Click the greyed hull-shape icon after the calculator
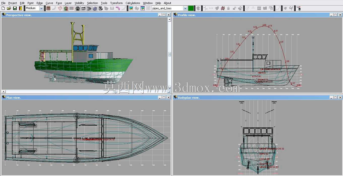This screenshot has width=343, height=176. click(x=106, y=8)
